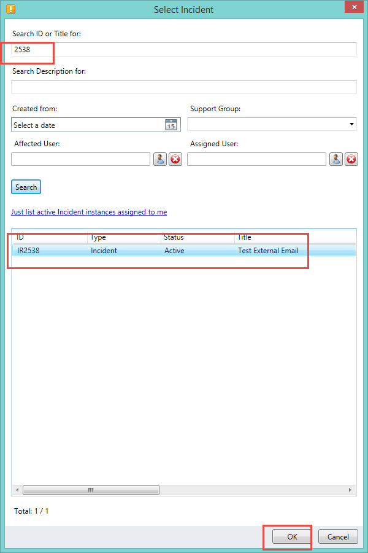The height and width of the screenshot is (553, 368).
Task: Sort results by Type column header
Action: [124, 237]
